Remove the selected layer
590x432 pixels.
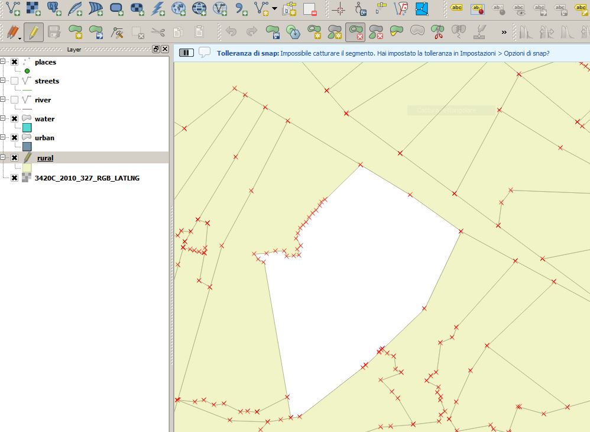coord(310,8)
